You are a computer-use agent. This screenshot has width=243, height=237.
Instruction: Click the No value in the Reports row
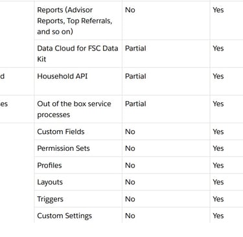(130, 10)
